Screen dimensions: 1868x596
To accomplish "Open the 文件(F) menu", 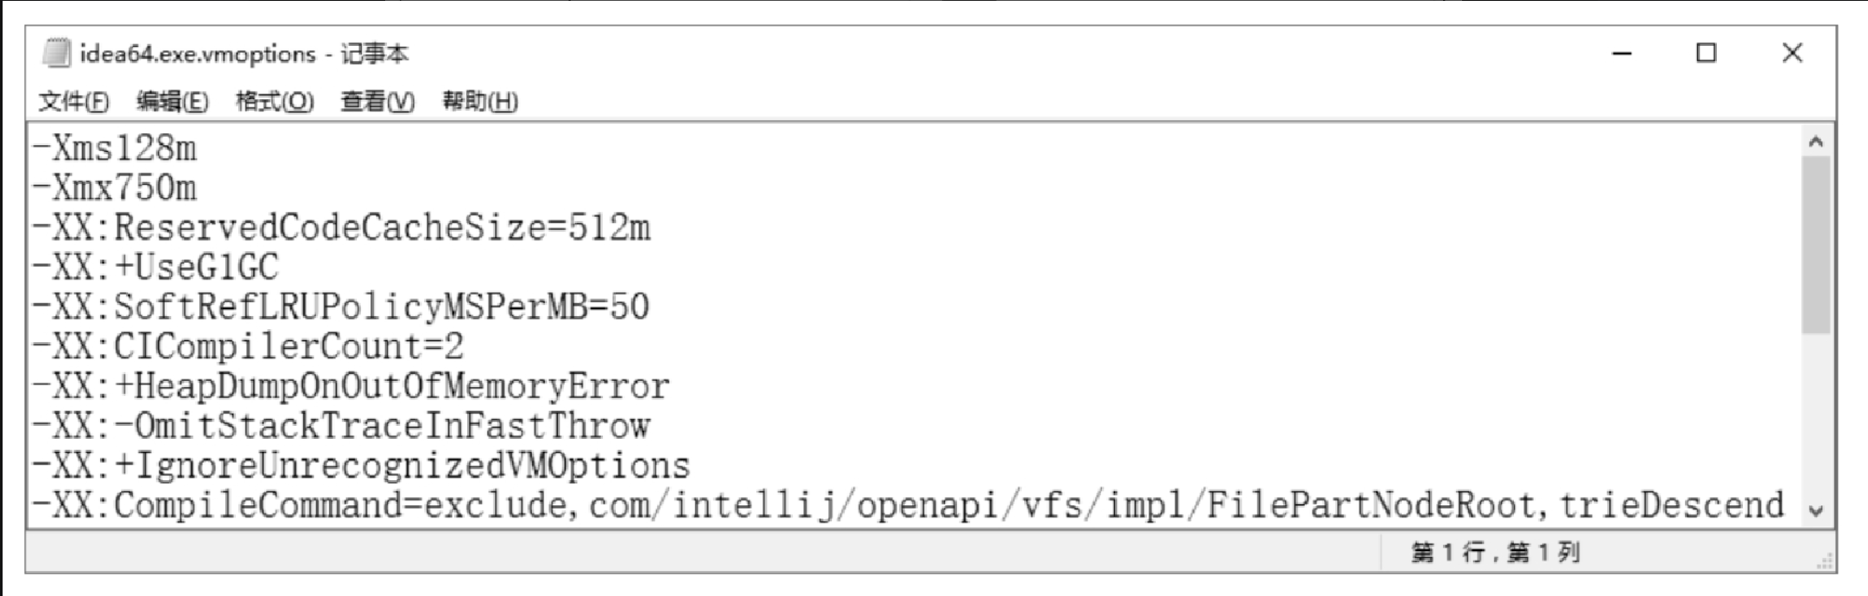I will [73, 101].
